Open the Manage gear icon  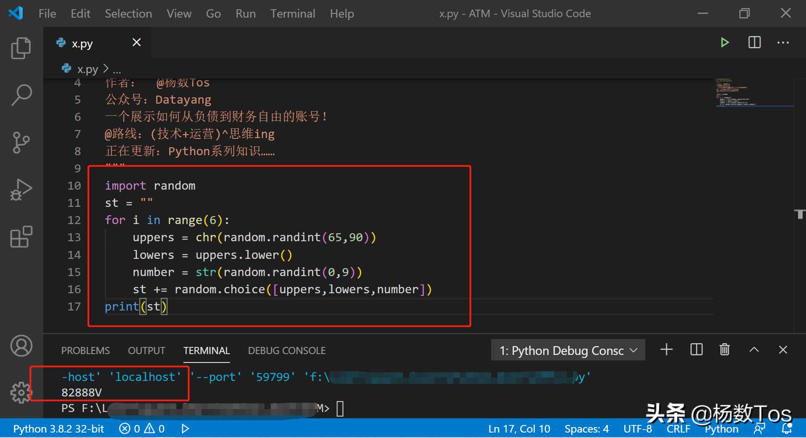[x=21, y=393]
